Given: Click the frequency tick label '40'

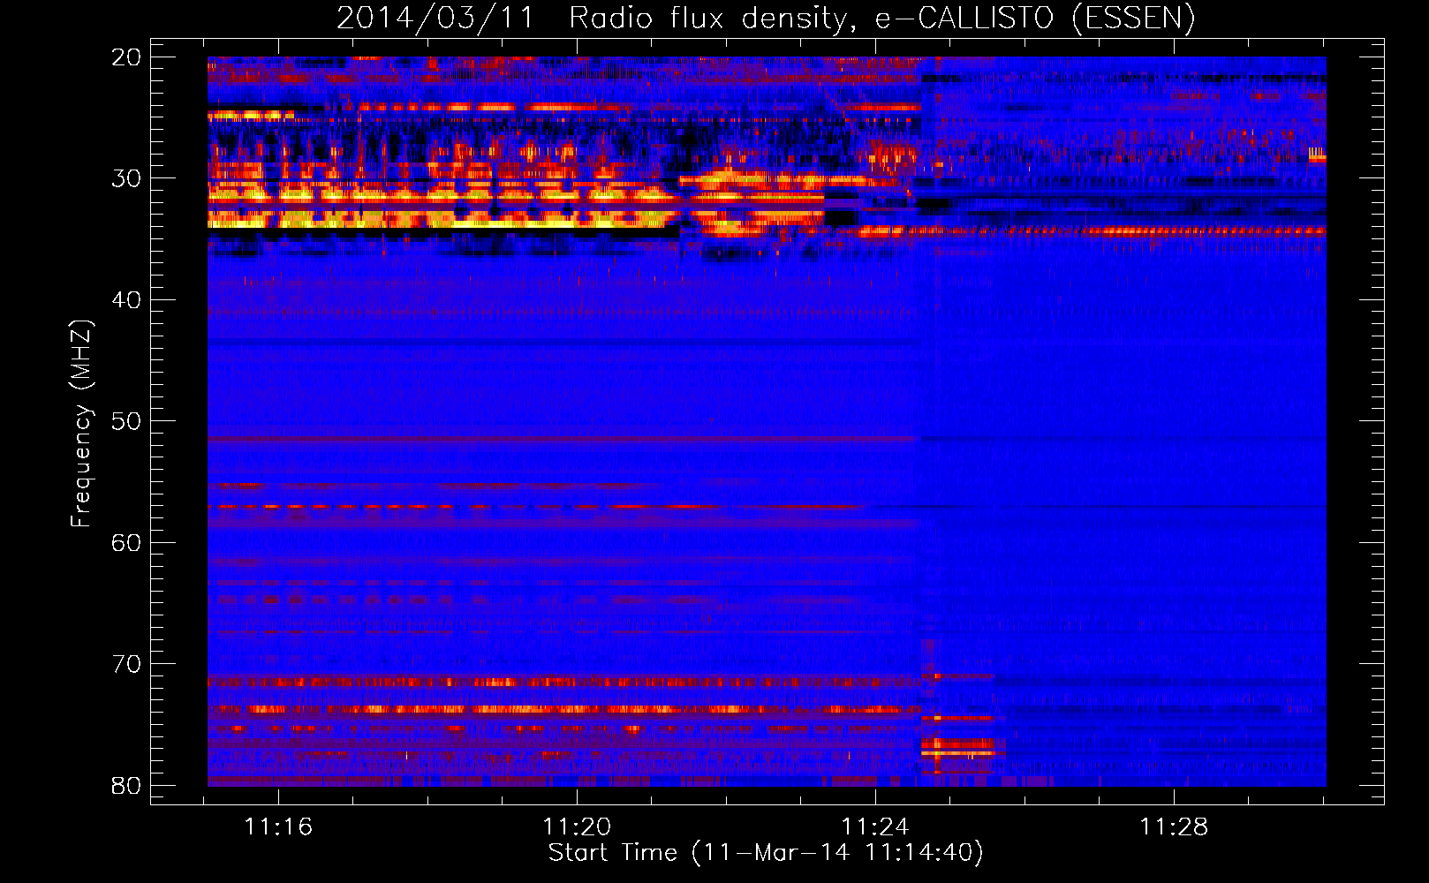Looking at the screenshot, I should pyautogui.click(x=127, y=300).
